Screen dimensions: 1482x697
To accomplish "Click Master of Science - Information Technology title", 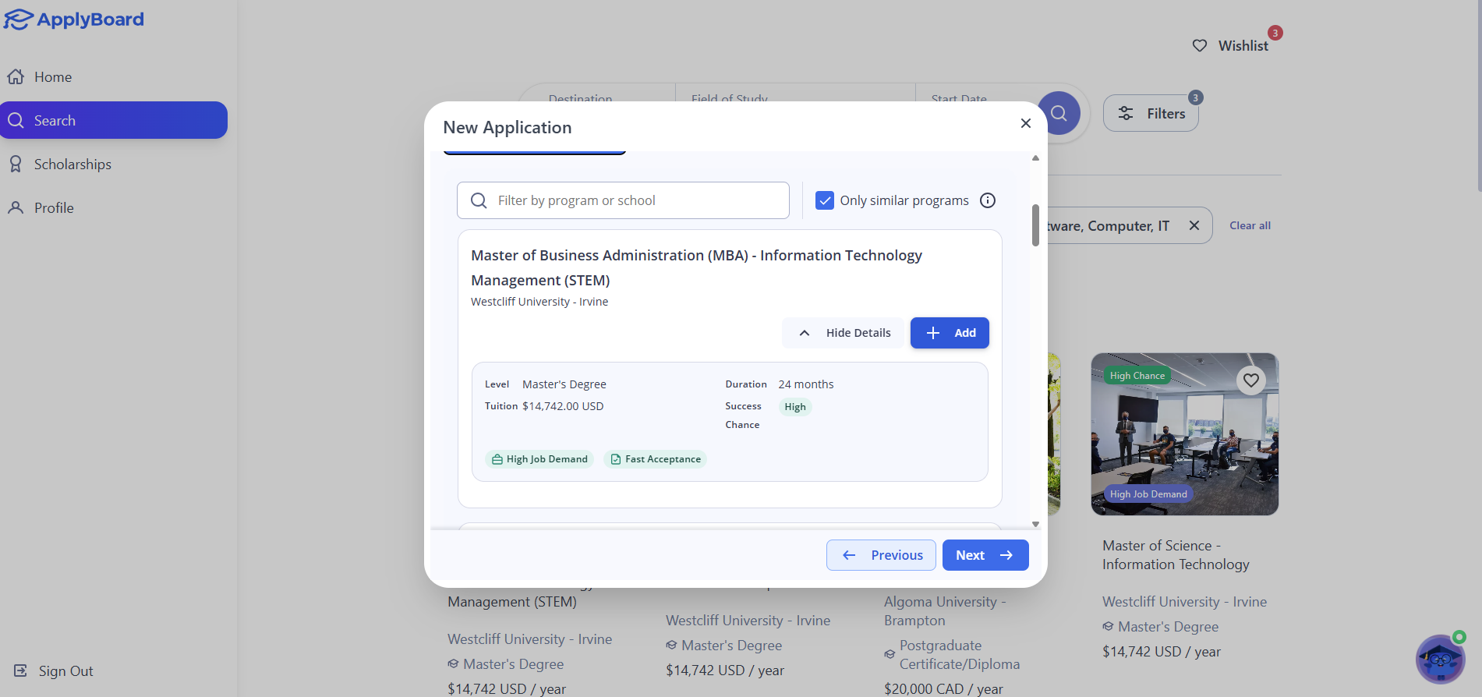I will pos(1176,555).
